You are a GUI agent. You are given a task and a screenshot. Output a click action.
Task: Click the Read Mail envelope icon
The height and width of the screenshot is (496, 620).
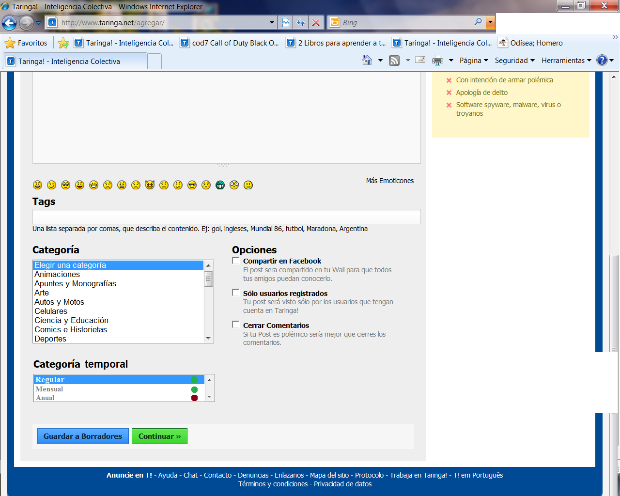[420, 60]
